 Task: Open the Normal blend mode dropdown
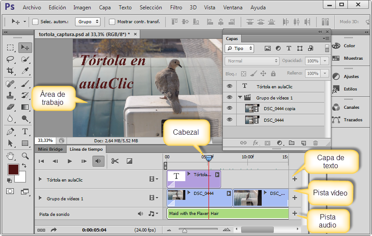point(252,61)
